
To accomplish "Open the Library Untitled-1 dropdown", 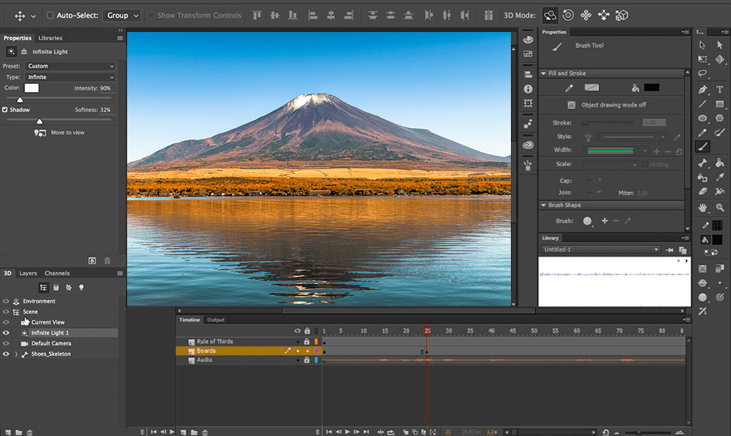I will (x=601, y=249).
